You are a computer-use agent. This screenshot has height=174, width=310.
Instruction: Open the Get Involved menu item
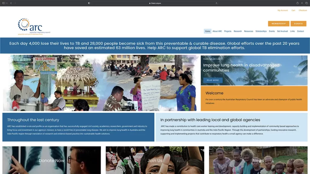click(282, 31)
